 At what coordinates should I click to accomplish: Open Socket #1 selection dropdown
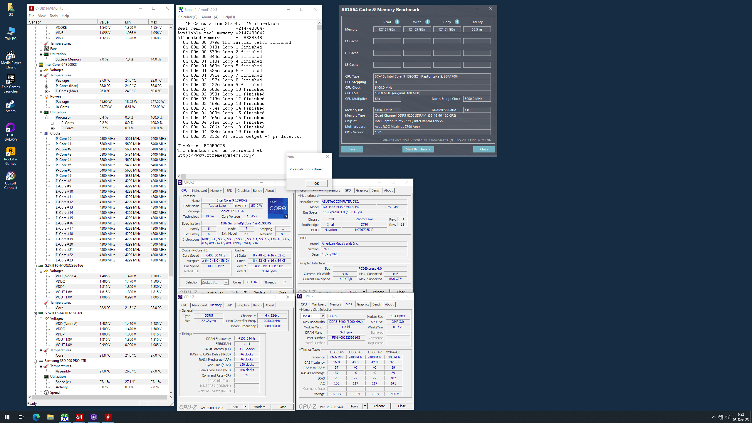(x=226, y=283)
